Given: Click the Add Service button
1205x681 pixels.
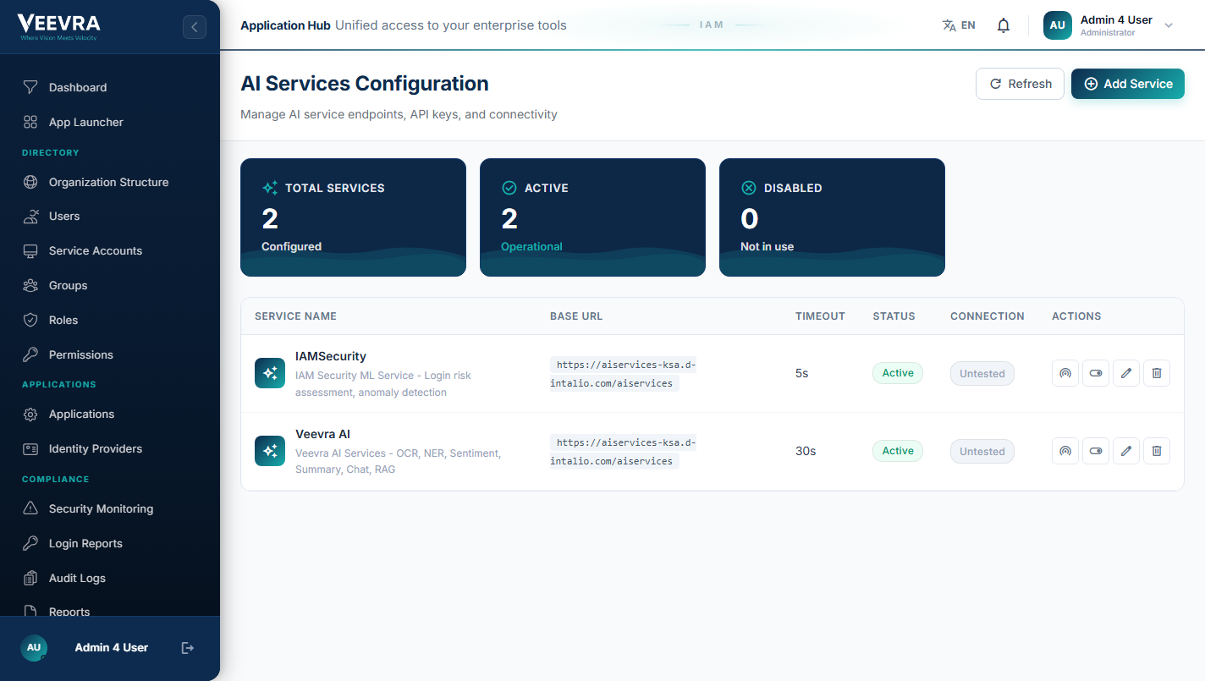Looking at the screenshot, I should 1128,84.
